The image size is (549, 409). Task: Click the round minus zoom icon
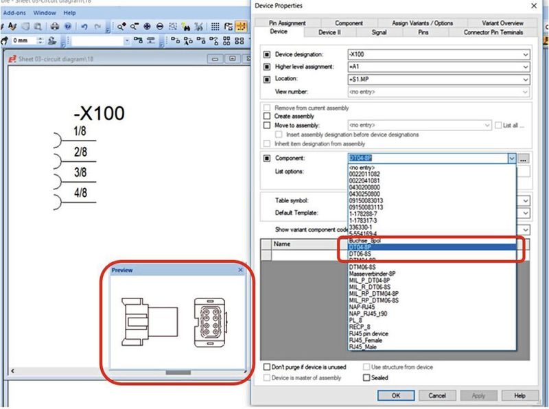(160, 26)
